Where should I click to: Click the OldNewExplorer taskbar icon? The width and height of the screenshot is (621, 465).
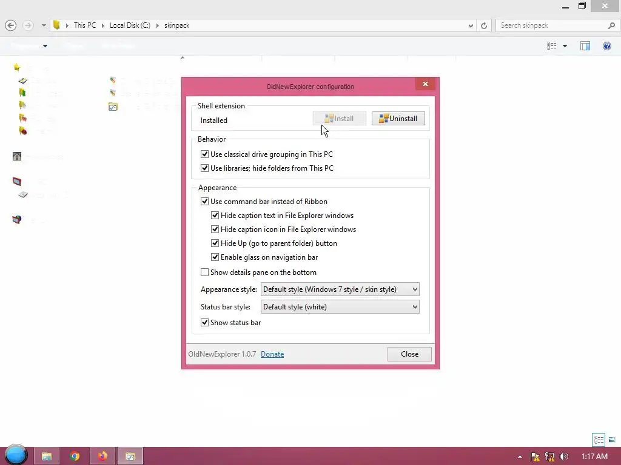point(130,457)
